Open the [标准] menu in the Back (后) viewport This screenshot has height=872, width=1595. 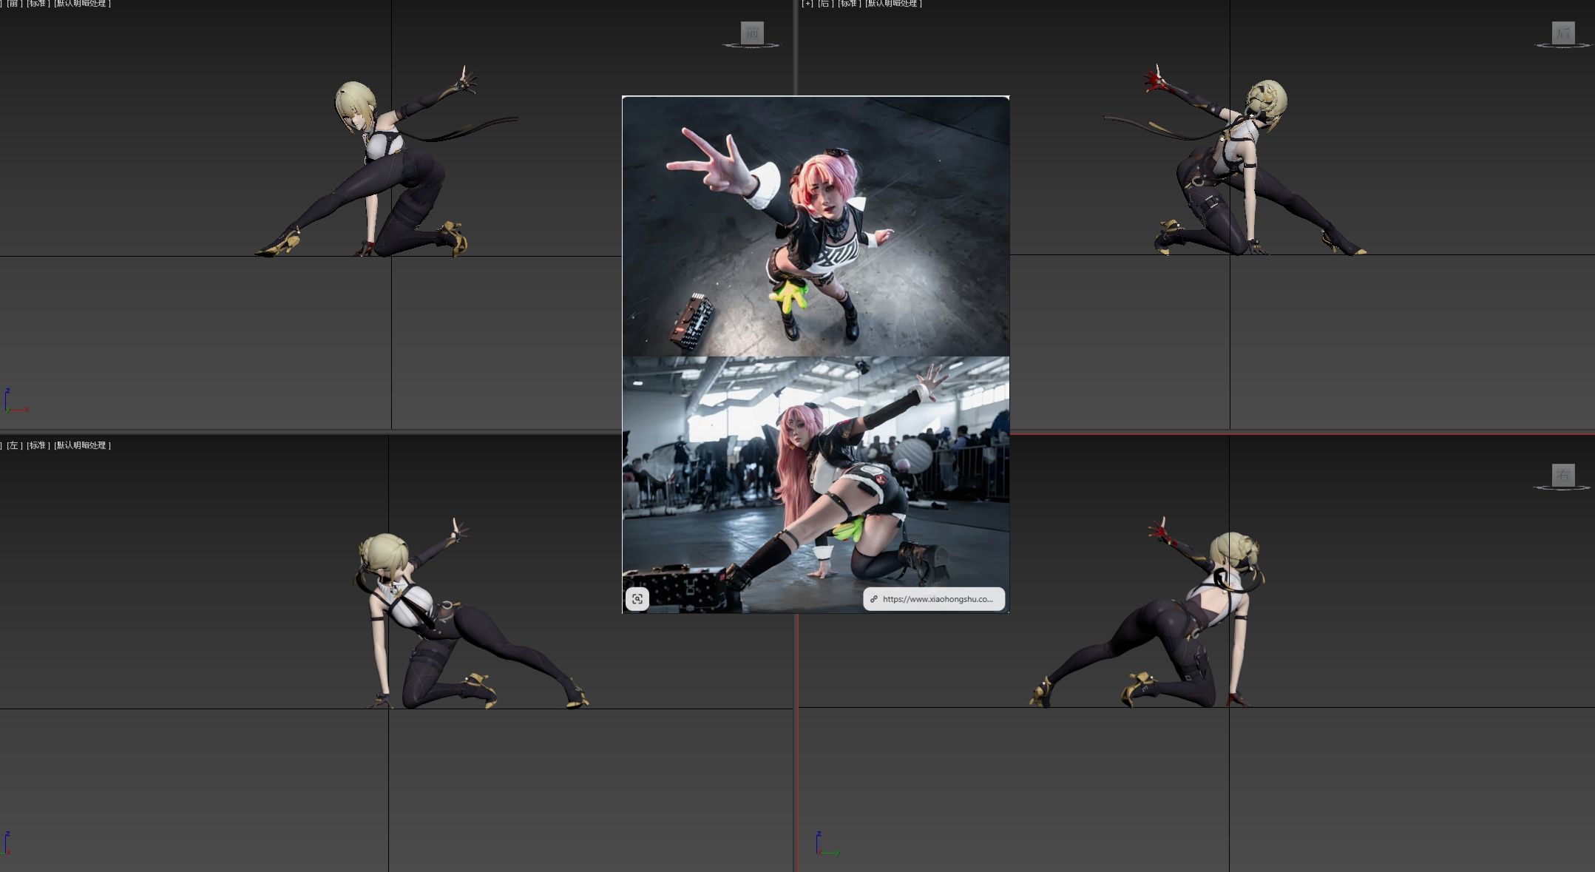point(850,4)
